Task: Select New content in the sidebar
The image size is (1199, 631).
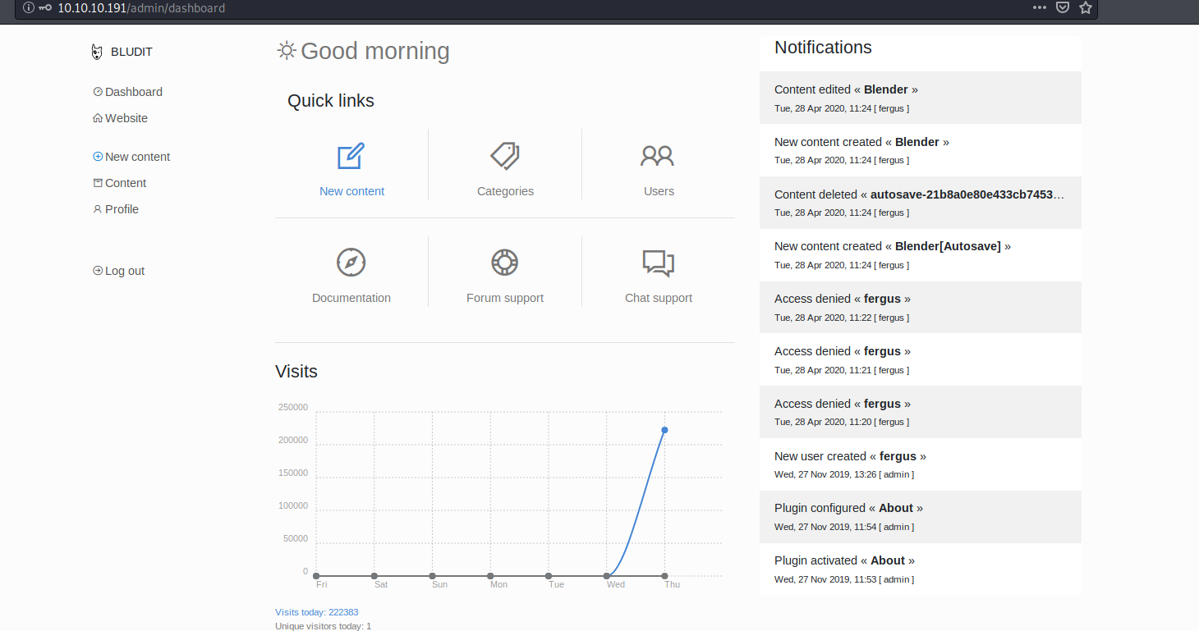Action: (137, 157)
